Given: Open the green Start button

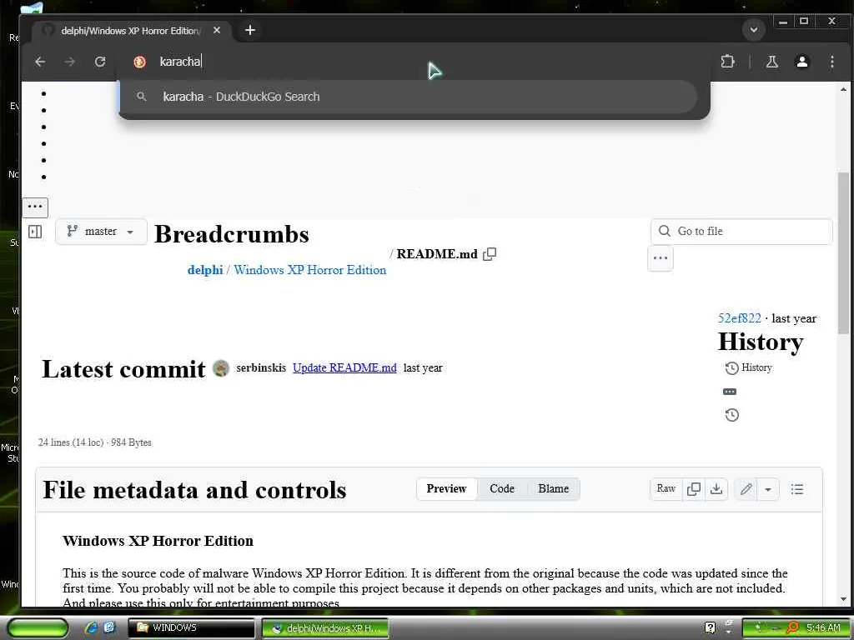Looking at the screenshot, I should (38, 628).
